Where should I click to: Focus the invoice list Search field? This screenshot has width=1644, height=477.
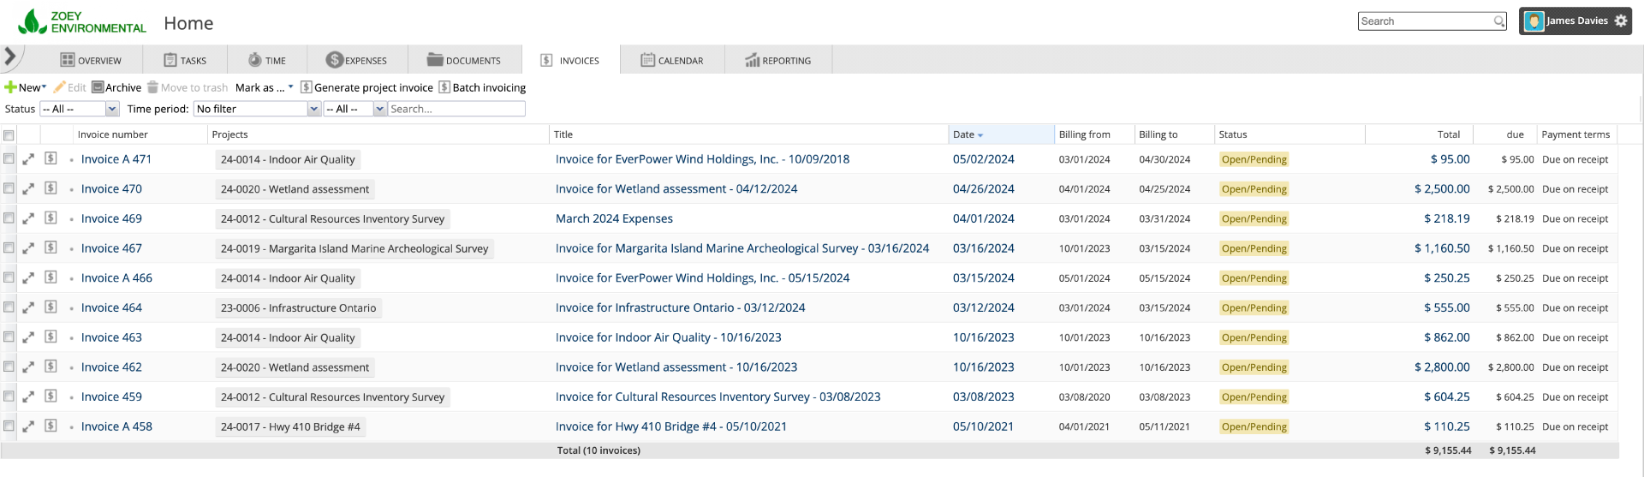456,109
